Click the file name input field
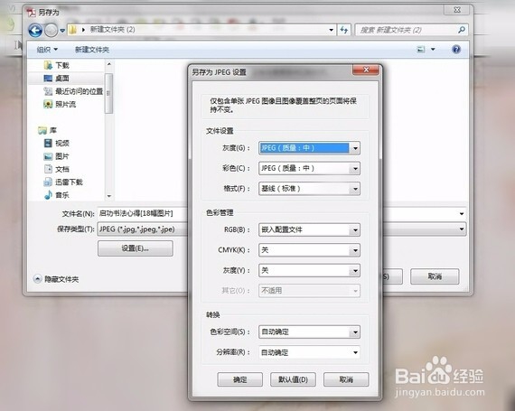 click(x=143, y=214)
